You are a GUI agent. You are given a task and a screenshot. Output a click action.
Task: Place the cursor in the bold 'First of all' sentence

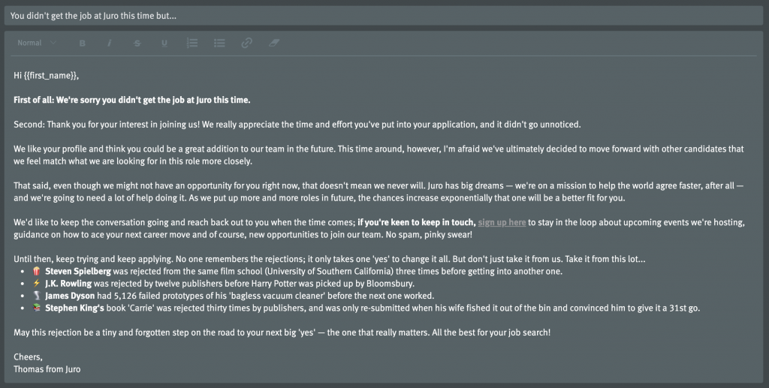(x=132, y=100)
